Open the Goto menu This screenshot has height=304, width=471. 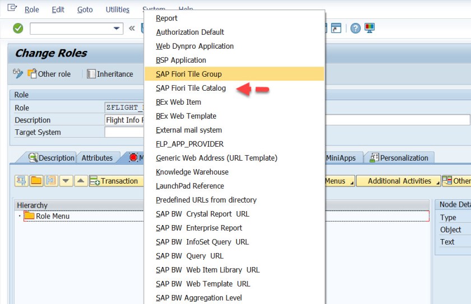tap(85, 10)
